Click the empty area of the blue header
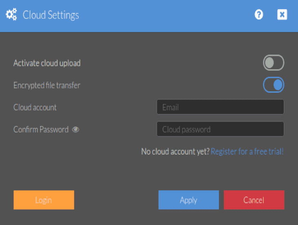Screen dimensions: 298x225 point(163,16)
